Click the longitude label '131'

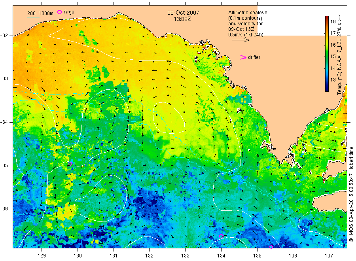point(114,256)
